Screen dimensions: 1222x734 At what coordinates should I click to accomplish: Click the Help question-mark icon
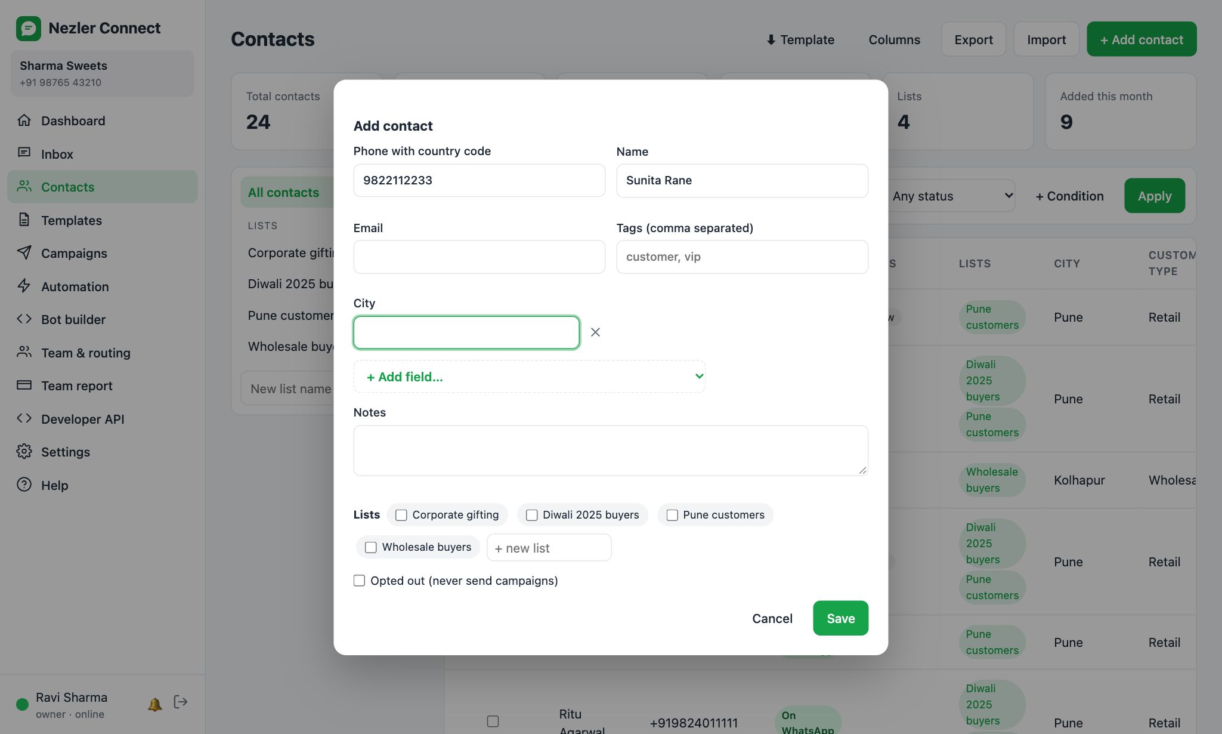click(24, 485)
